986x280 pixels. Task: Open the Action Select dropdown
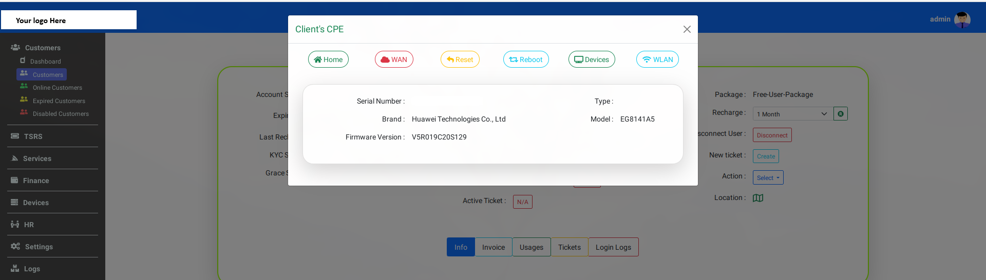tap(768, 177)
